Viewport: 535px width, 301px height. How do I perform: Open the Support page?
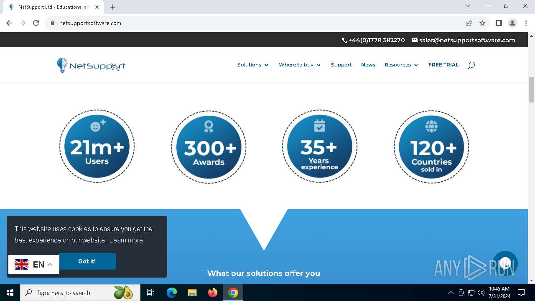click(341, 65)
